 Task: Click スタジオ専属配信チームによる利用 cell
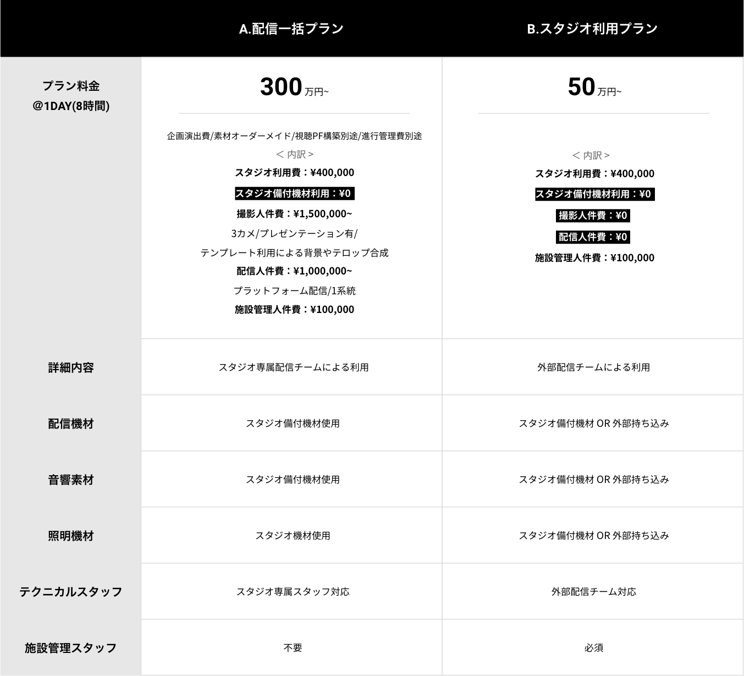(293, 367)
